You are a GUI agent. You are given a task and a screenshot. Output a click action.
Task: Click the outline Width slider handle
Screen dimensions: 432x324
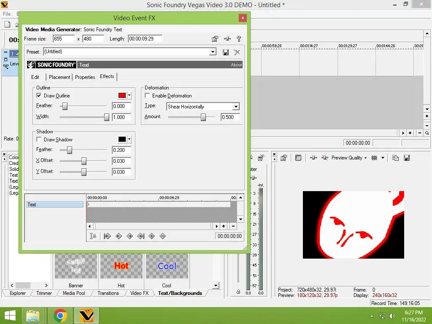coord(107,117)
